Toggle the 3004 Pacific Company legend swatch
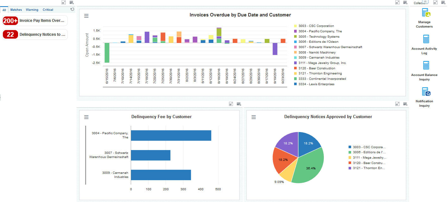Viewport: 448px width, 202px height. [295, 31]
